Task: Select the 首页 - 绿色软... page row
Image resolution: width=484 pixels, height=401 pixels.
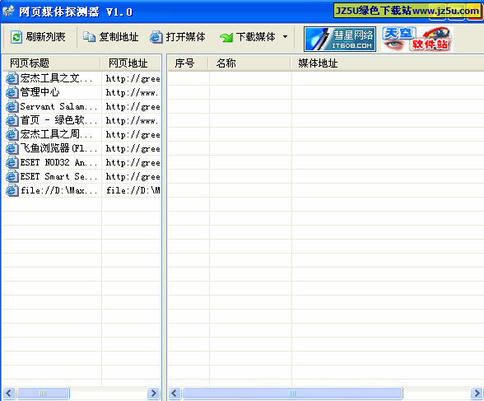Action: click(x=81, y=120)
